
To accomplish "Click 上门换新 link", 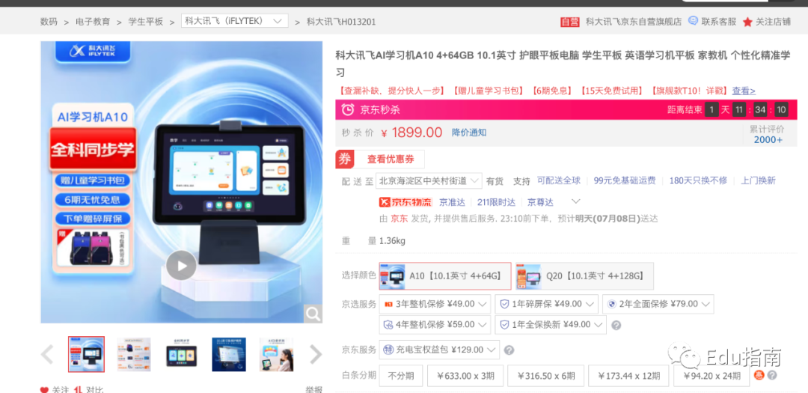I will click(758, 180).
